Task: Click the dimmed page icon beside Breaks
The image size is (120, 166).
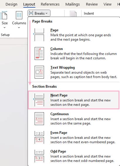Action: (73, 14)
